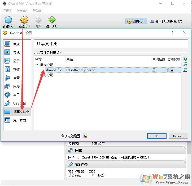Open the Snapshots (备份[系统快照]) view
This screenshot has width=192, height=186.
click(x=166, y=21)
